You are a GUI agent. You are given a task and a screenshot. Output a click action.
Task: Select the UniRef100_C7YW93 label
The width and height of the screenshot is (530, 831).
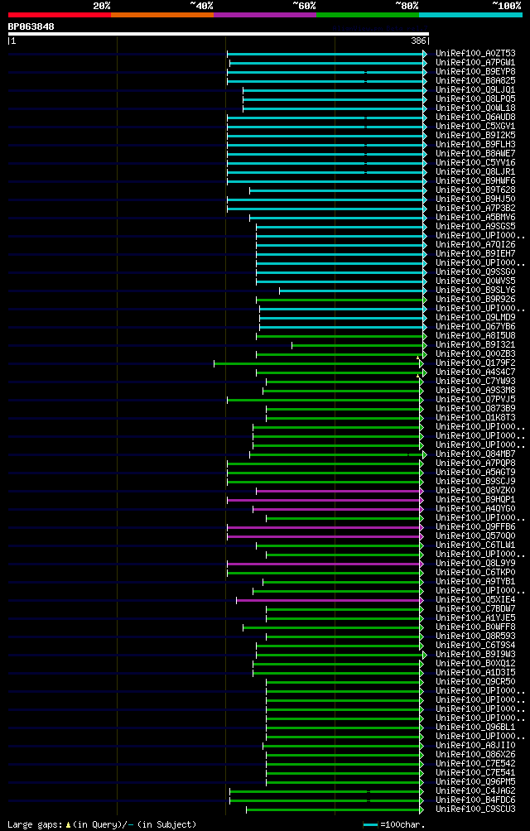click(475, 381)
